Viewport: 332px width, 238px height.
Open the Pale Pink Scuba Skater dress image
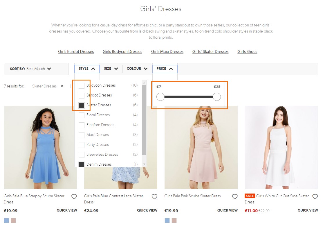(x=201, y=147)
